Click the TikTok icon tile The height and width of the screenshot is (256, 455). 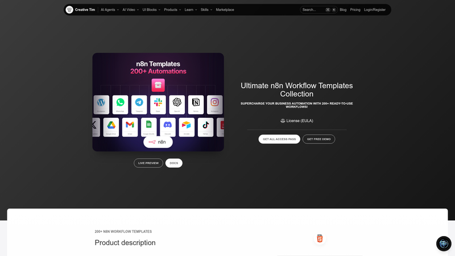tap(205, 127)
